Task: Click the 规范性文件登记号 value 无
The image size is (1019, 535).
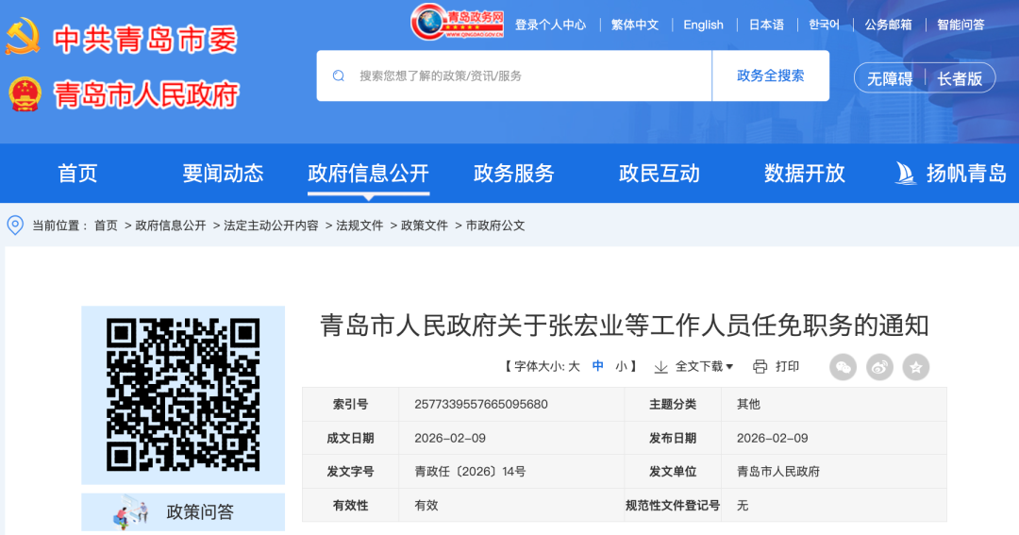Action: click(743, 506)
